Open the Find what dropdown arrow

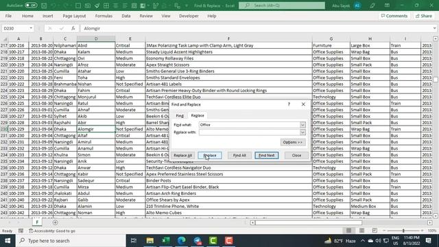coord(302,125)
